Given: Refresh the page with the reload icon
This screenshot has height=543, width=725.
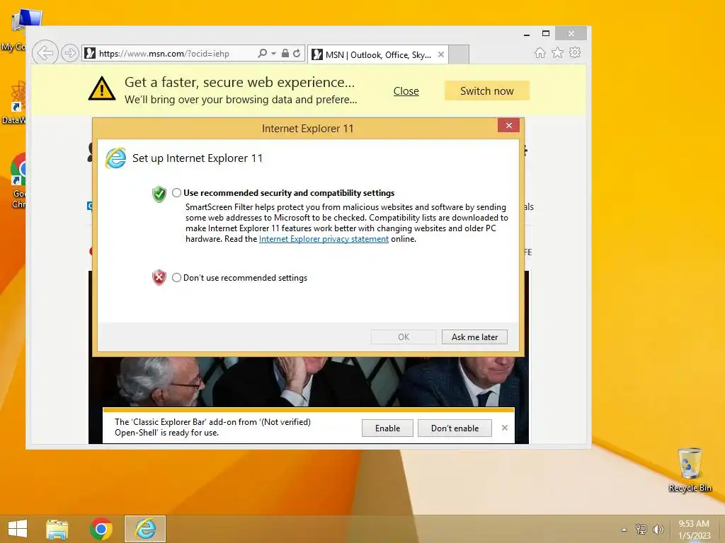Looking at the screenshot, I should click(297, 54).
